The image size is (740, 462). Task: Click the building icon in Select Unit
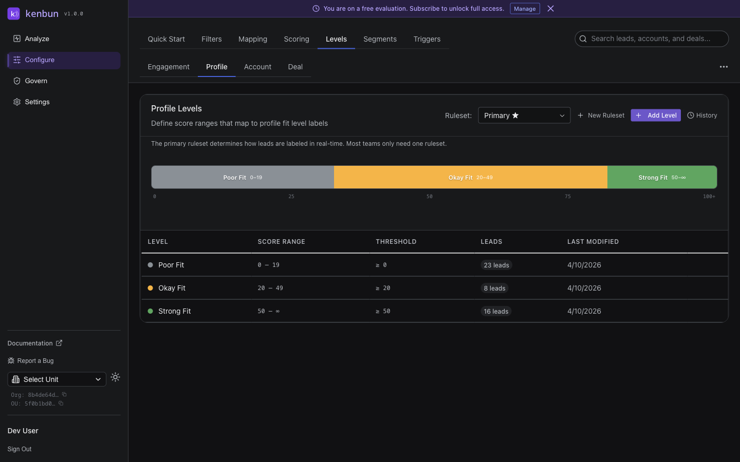16,379
